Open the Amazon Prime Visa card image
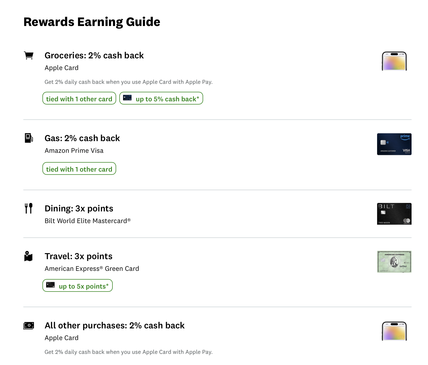 [394, 144]
